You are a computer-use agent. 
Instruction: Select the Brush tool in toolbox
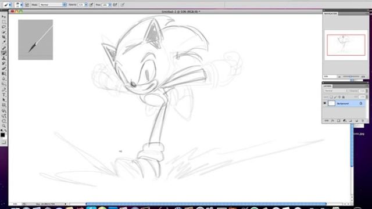click(3, 53)
